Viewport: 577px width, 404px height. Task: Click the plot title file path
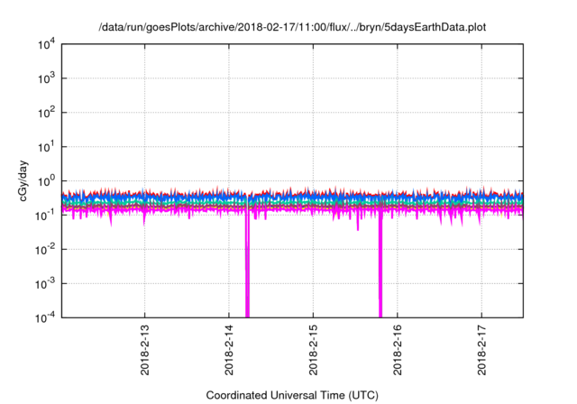pos(292,28)
